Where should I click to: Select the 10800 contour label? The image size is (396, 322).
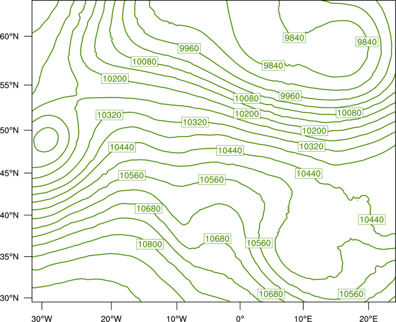[x=150, y=244]
